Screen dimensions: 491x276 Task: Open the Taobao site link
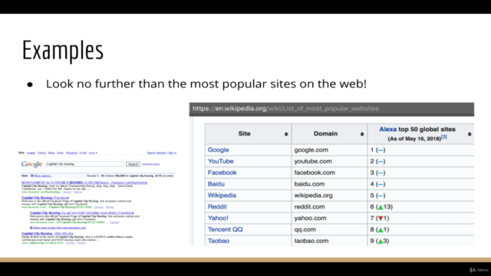coord(218,241)
